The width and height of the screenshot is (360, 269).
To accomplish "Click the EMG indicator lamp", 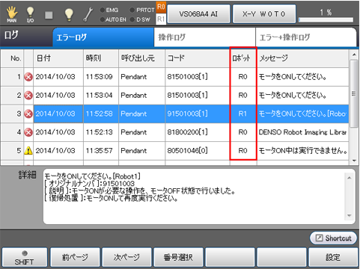I will (103, 10).
